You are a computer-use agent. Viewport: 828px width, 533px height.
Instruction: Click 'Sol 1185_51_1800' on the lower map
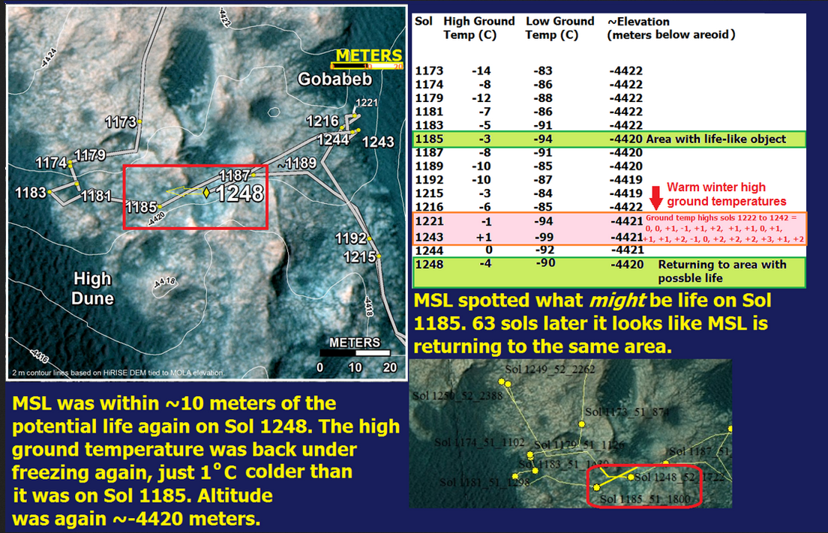pyautogui.click(x=645, y=499)
